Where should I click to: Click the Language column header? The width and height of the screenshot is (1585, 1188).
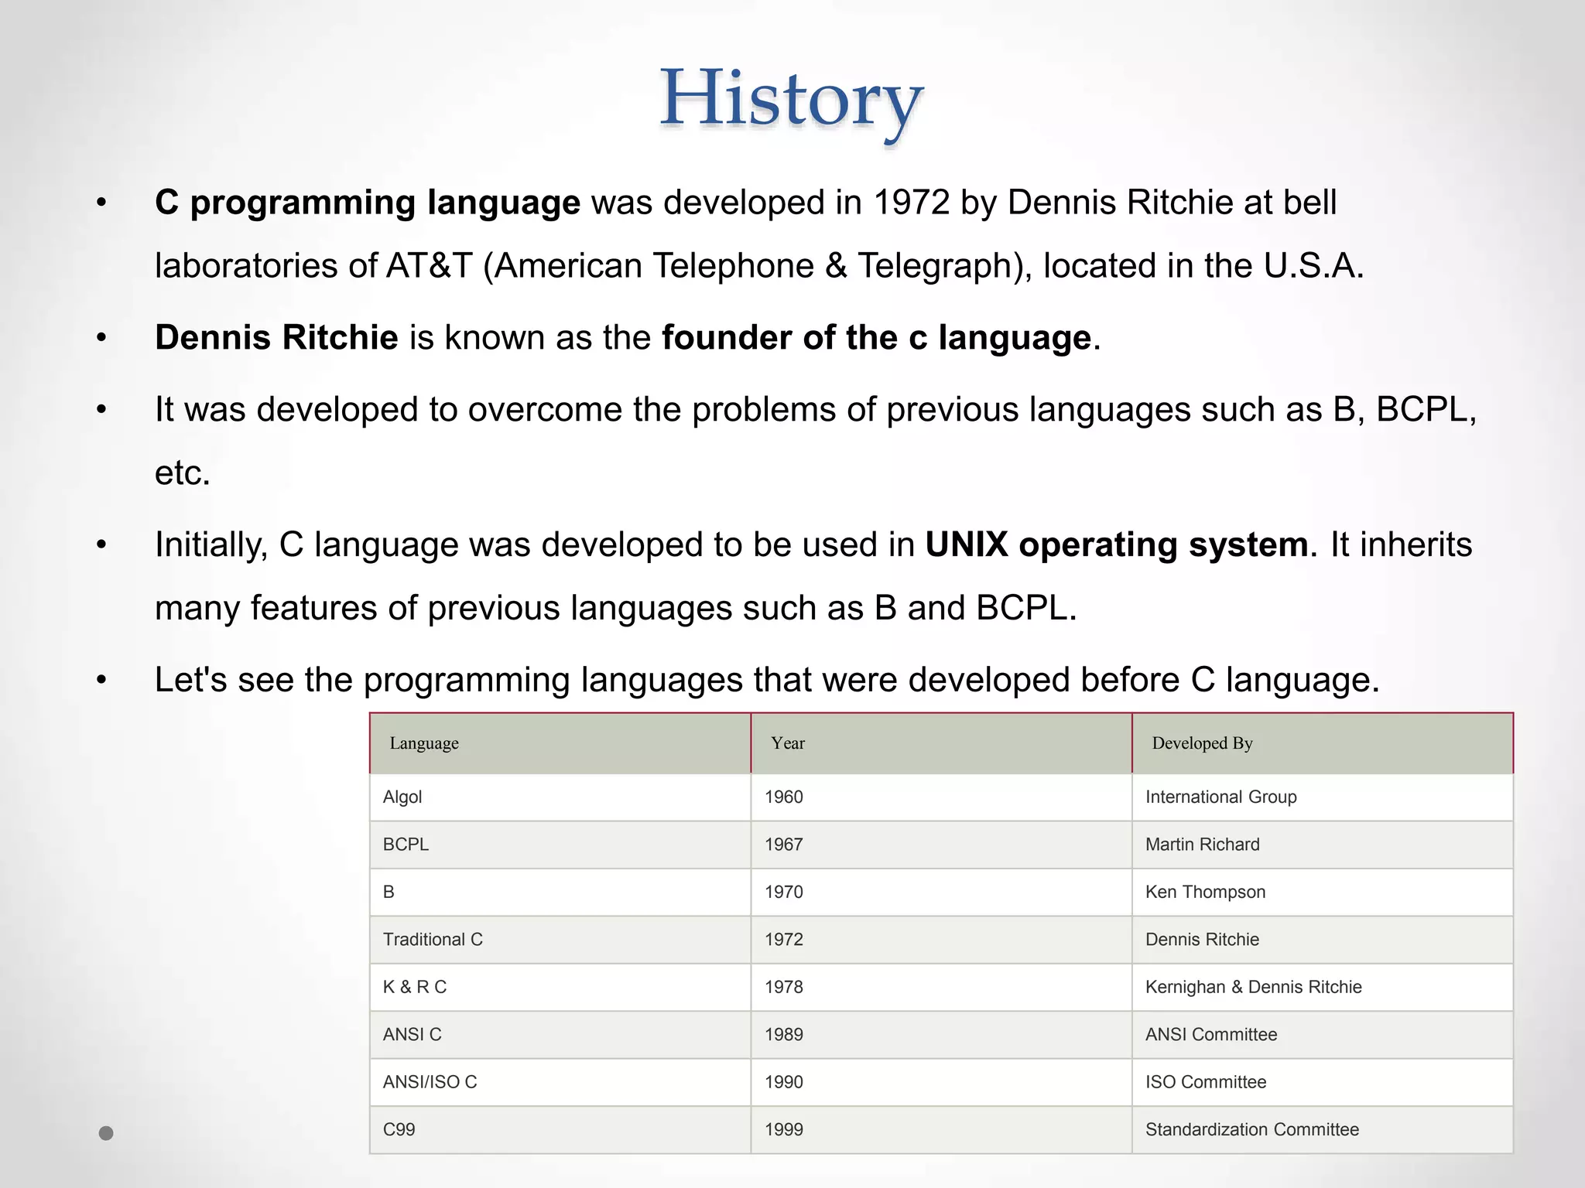tap(424, 743)
